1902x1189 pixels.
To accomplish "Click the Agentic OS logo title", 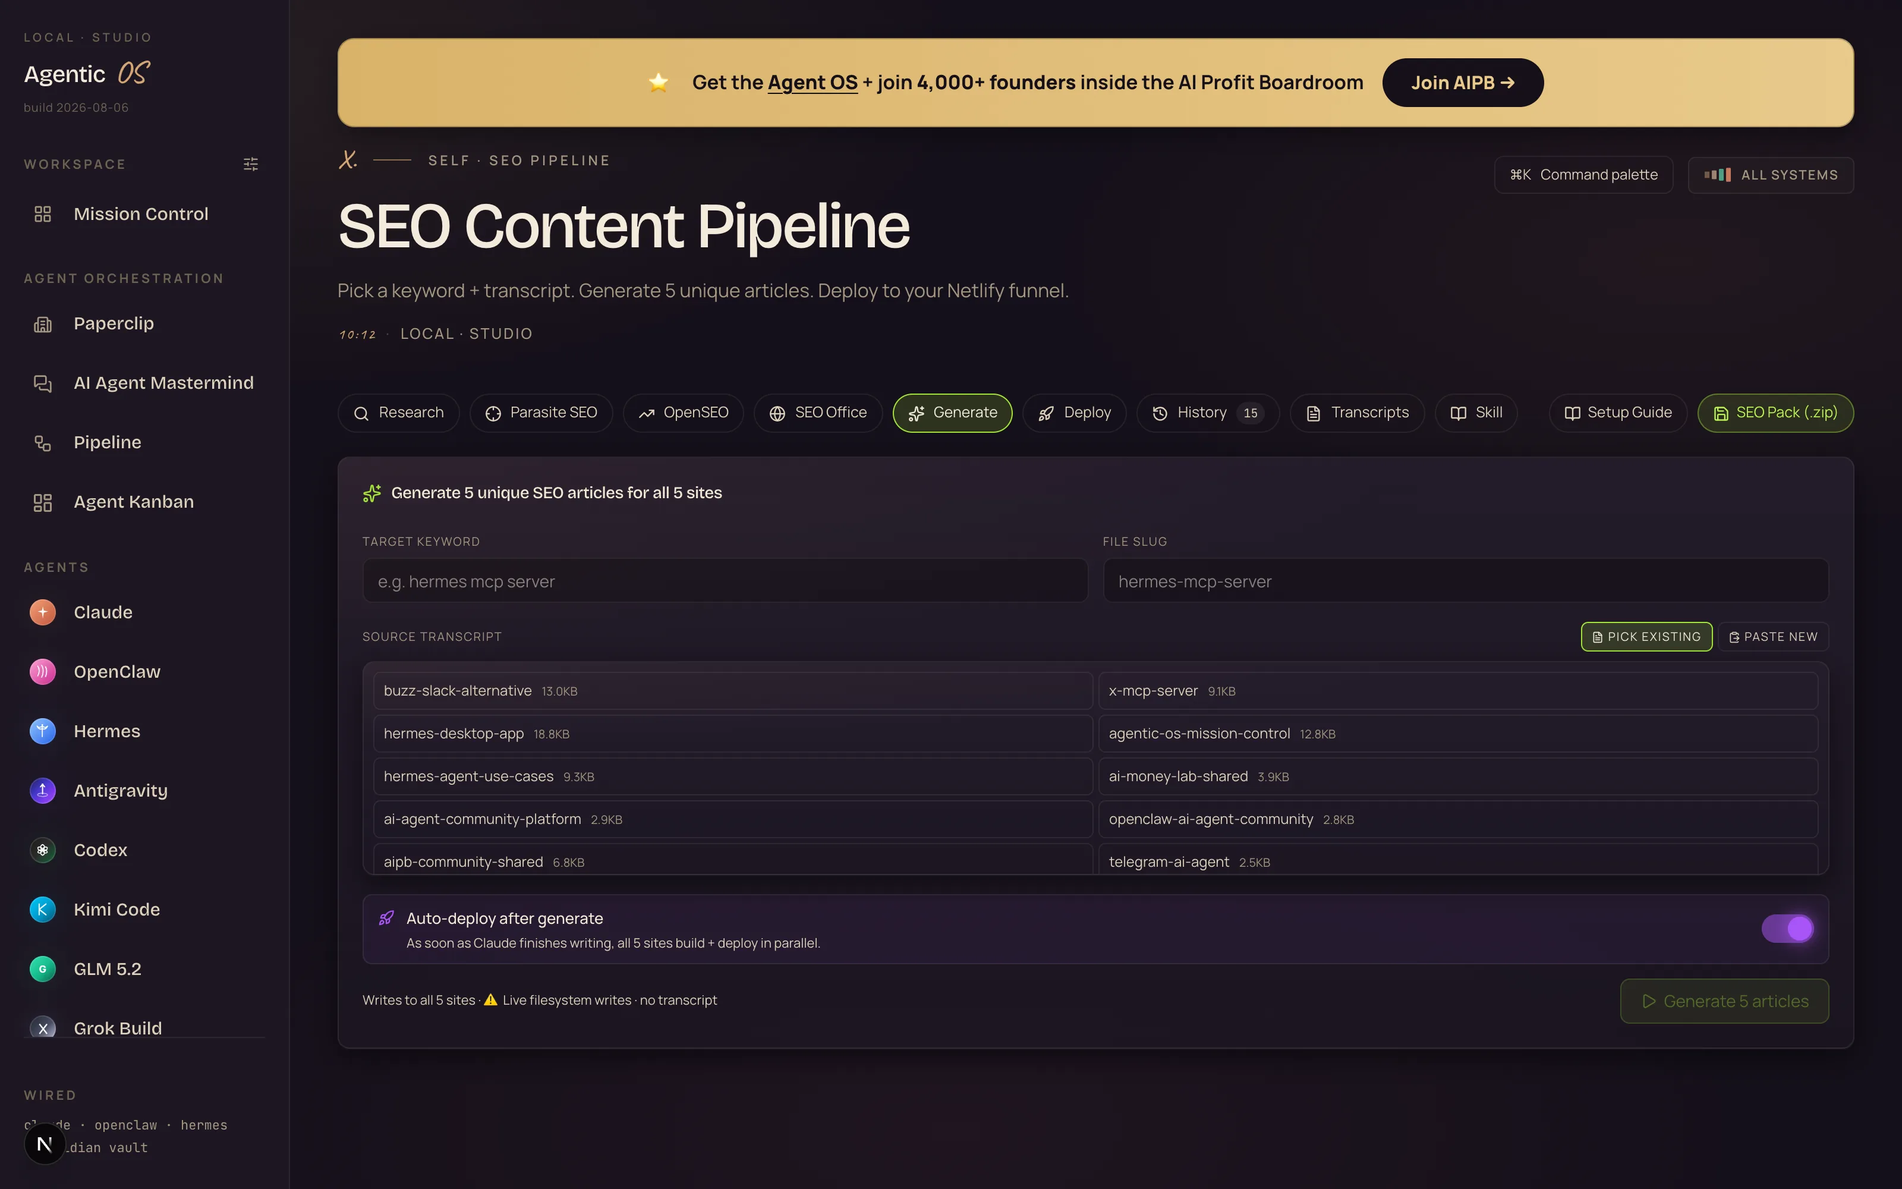I will pyautogui.click(x=86, y=74).
